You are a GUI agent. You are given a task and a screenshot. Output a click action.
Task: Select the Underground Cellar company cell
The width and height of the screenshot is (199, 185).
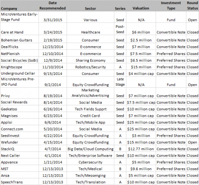pyautogui.click(x=20, y=73)
